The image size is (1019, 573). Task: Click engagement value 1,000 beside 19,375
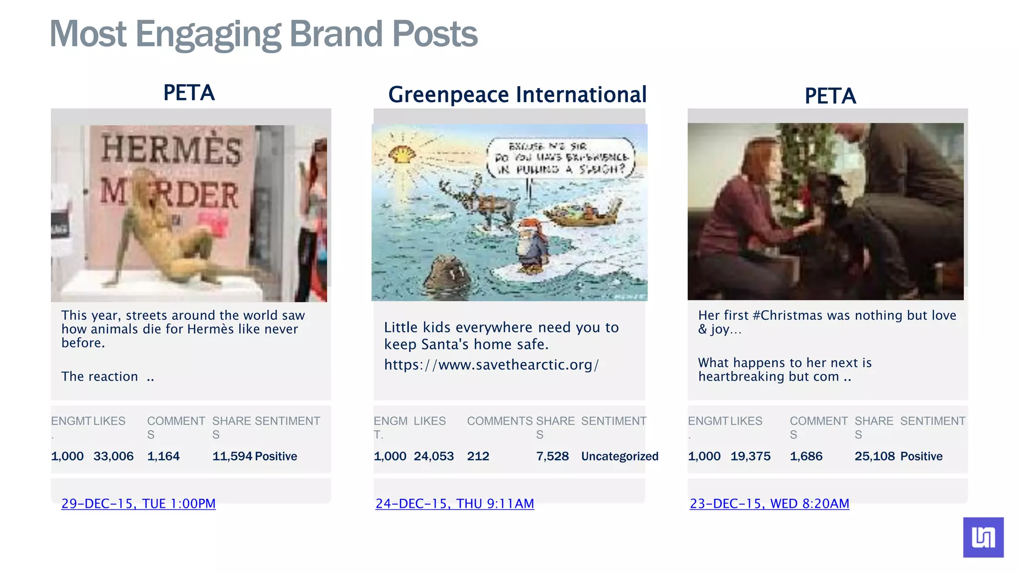point(704,456)
